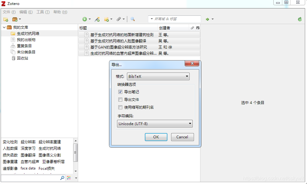Image resolution: width=307 pixels, height=184 pixels.
Task: Open the 字符编码 Unicode (UTF-8) dropdown
Action: tap(155, 124)
